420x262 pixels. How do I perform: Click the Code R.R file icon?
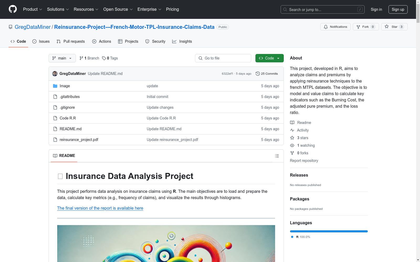coord(55,118)
